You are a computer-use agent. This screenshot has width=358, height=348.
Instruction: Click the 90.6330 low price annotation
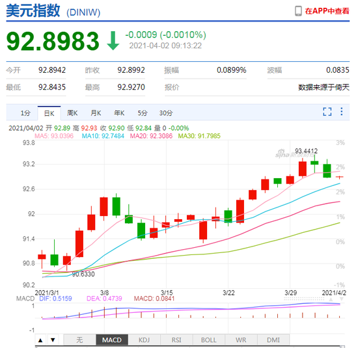point(83,274)
